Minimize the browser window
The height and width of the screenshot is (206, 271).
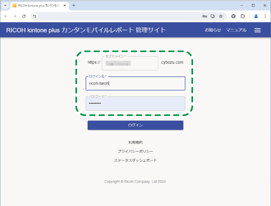click(242, 6)
